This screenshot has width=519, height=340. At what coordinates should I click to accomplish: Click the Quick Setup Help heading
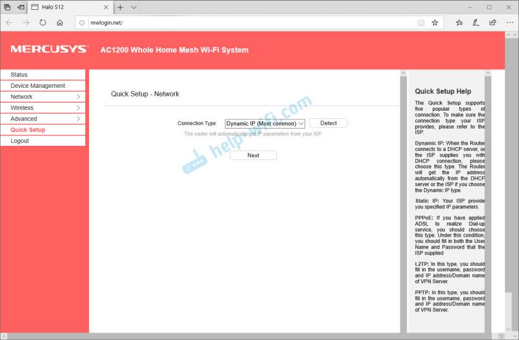coord(443,91)
